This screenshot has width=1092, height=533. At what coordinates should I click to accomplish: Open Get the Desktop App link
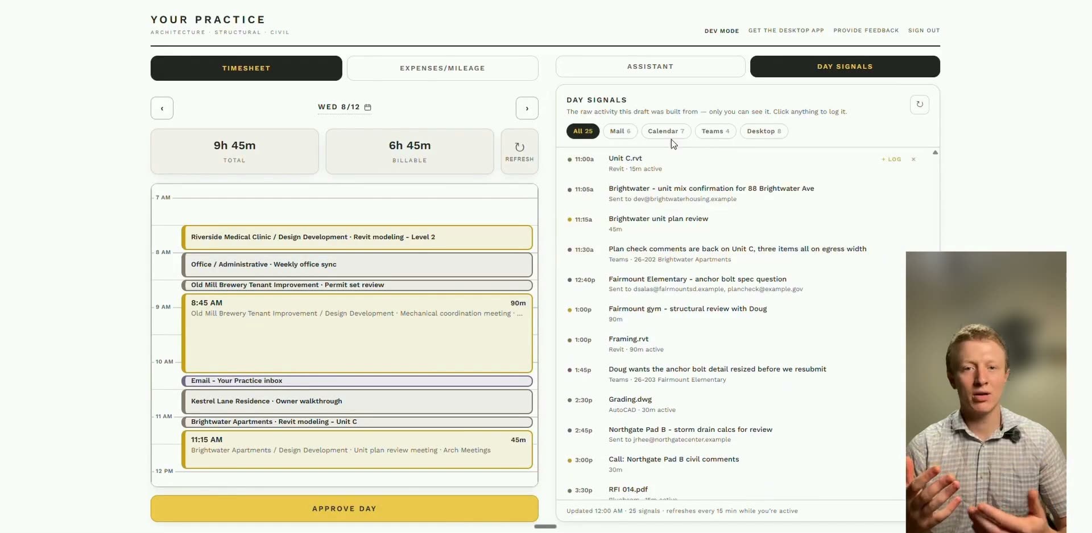[x=786, y=31]
